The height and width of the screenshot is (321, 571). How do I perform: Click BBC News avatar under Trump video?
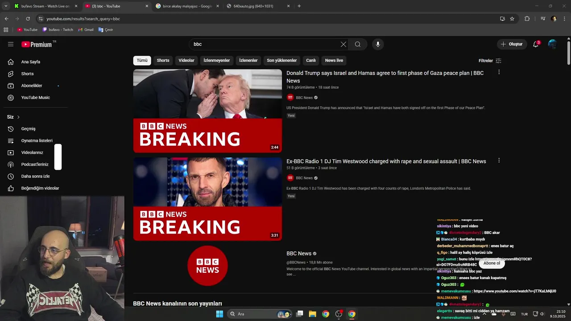pos(290,98)
